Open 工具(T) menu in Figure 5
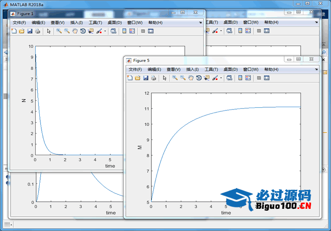Screen dimensions: 331x231 pos(211,69)
